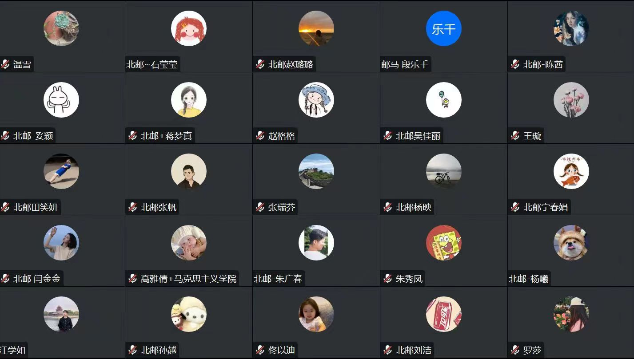Click muted mic icon beside 北邮-陈茜
Viewport: 634px width, 359px height.
515,64
